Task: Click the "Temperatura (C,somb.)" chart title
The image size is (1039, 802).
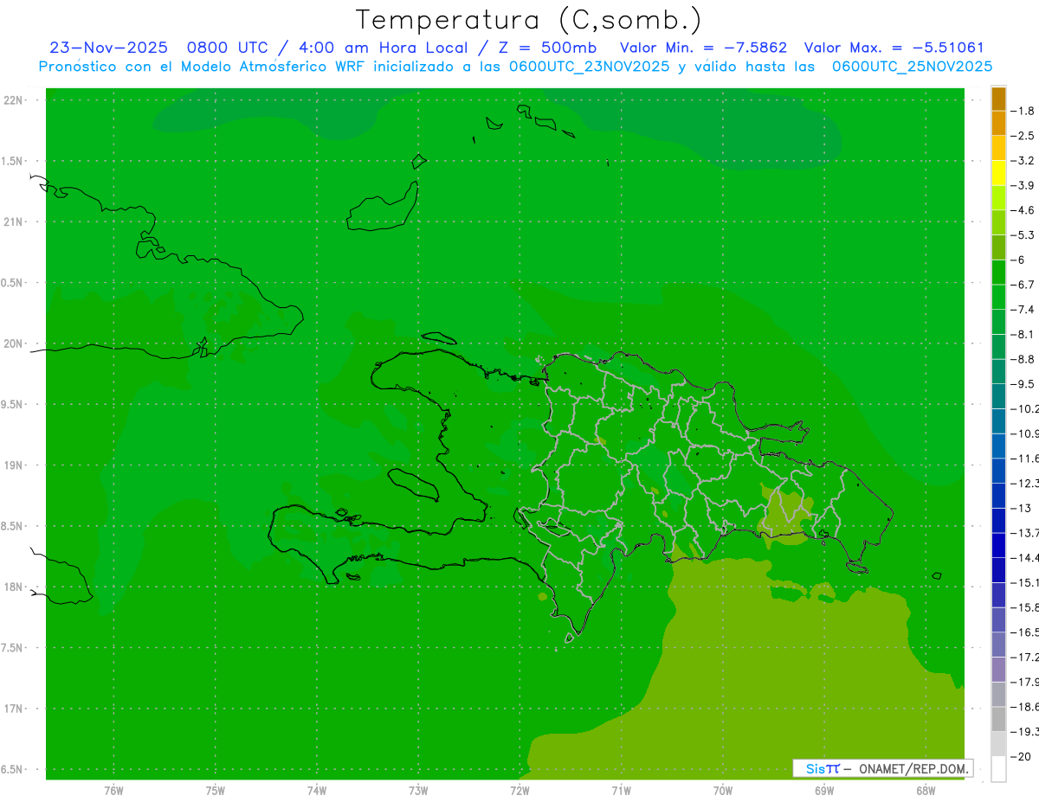Action: 528,20
